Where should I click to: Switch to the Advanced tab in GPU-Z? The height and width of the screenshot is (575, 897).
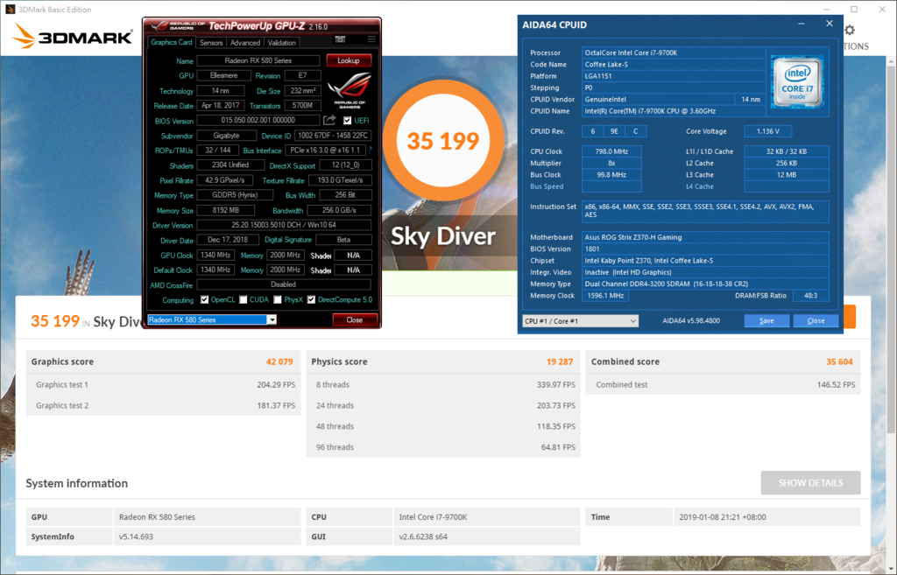click(x=245, y=43)
